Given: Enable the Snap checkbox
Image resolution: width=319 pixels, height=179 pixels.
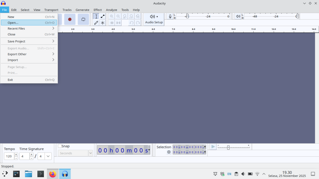Looking at the screenshot, I should tap(60, 146).
